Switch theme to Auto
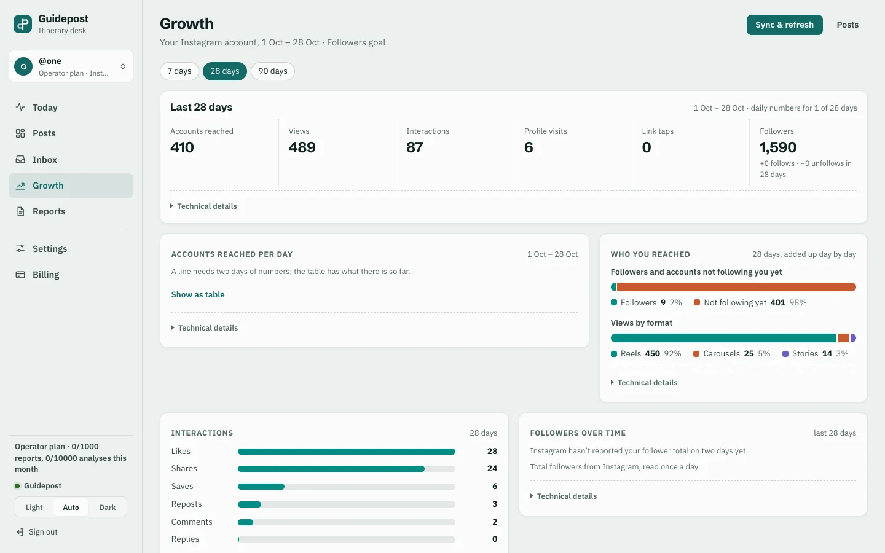Screen dimensions: 885x553 [71, 508]
